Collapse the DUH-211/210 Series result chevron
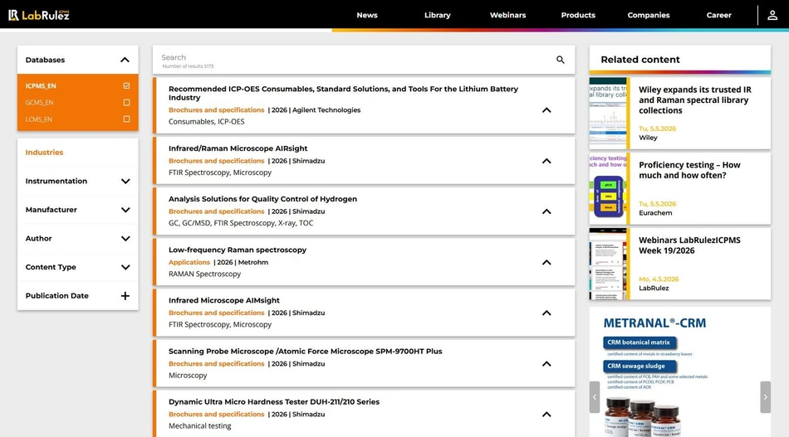 [x=546, y=415]
